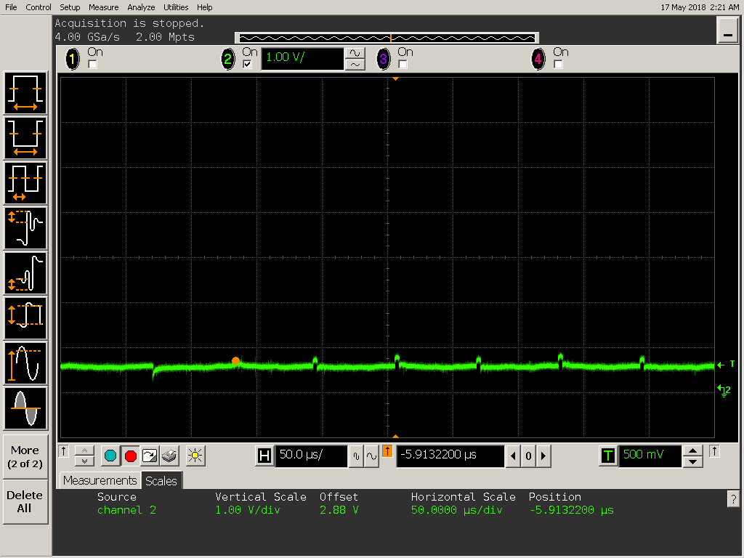Enable channel 1 checkbox
This screenshot has height=558, width=744.
(92, 64)
